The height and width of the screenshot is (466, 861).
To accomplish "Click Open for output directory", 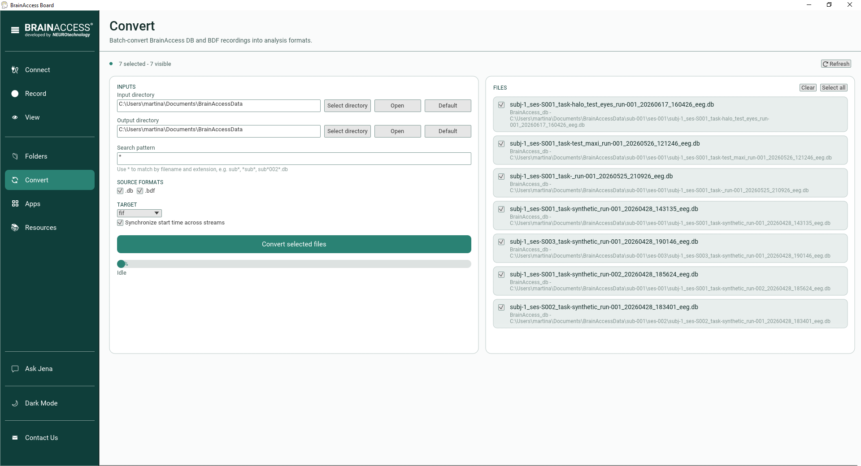I will click(x=398, y=131).
